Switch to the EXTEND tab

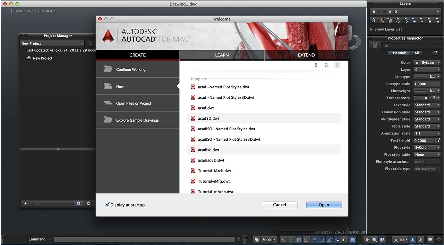pos(306,55)
